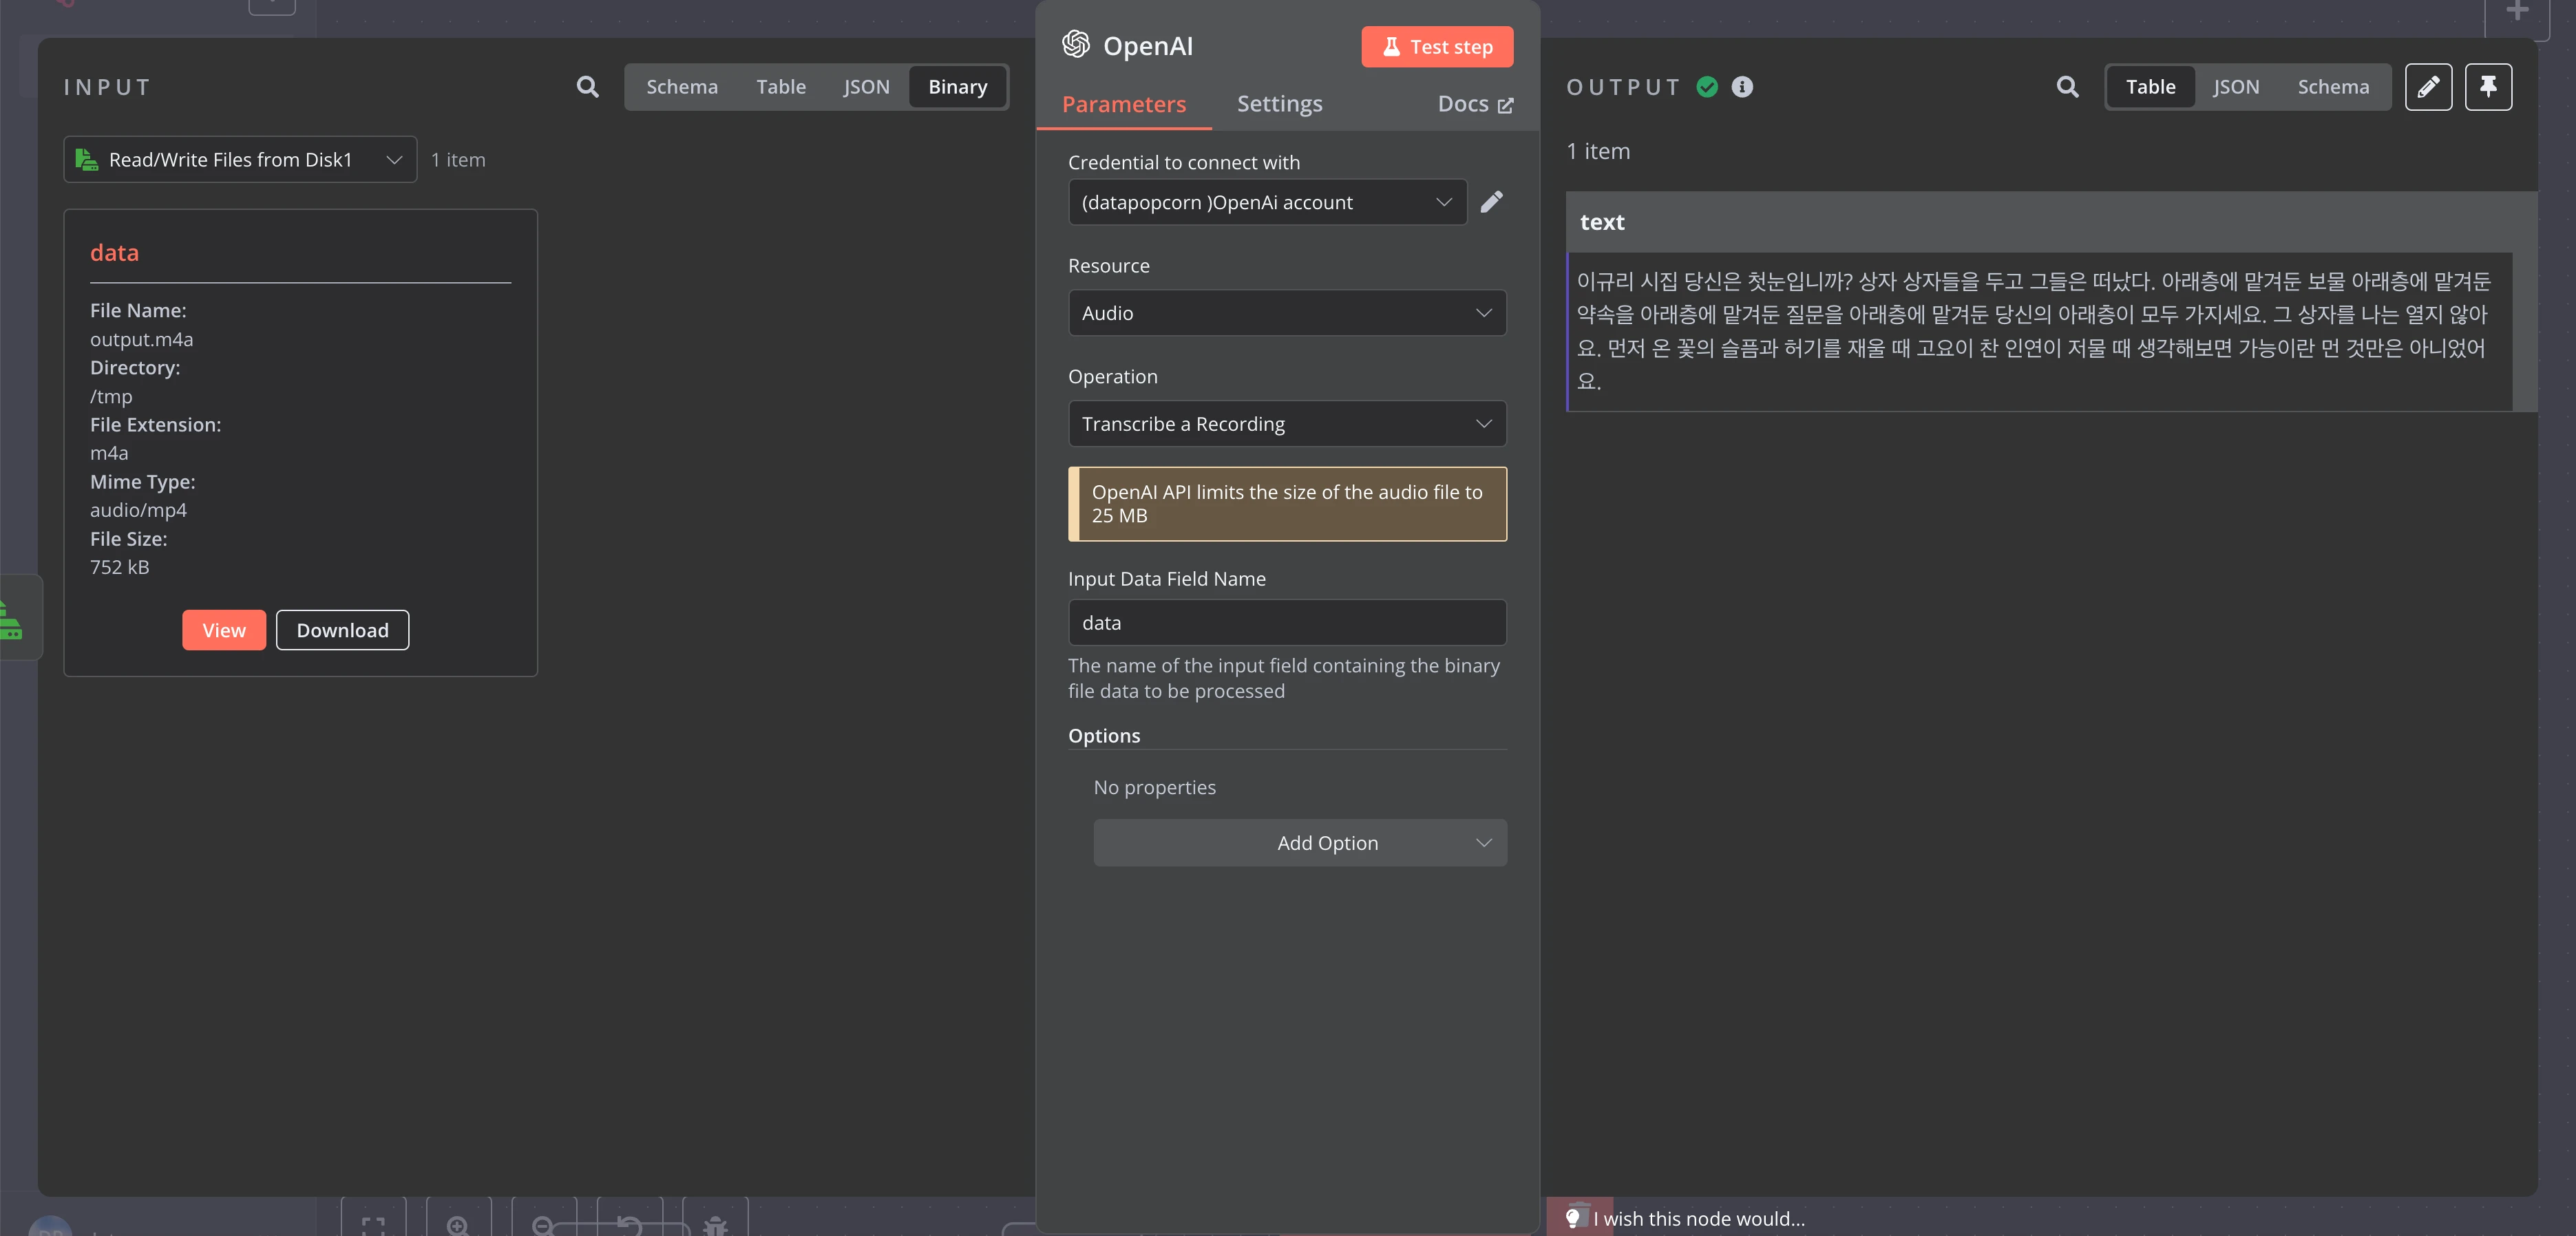The height and width of the screenshot is (1236, 2576).
Task: Click the directory value /tmp
Action: [x=111, y=397]
